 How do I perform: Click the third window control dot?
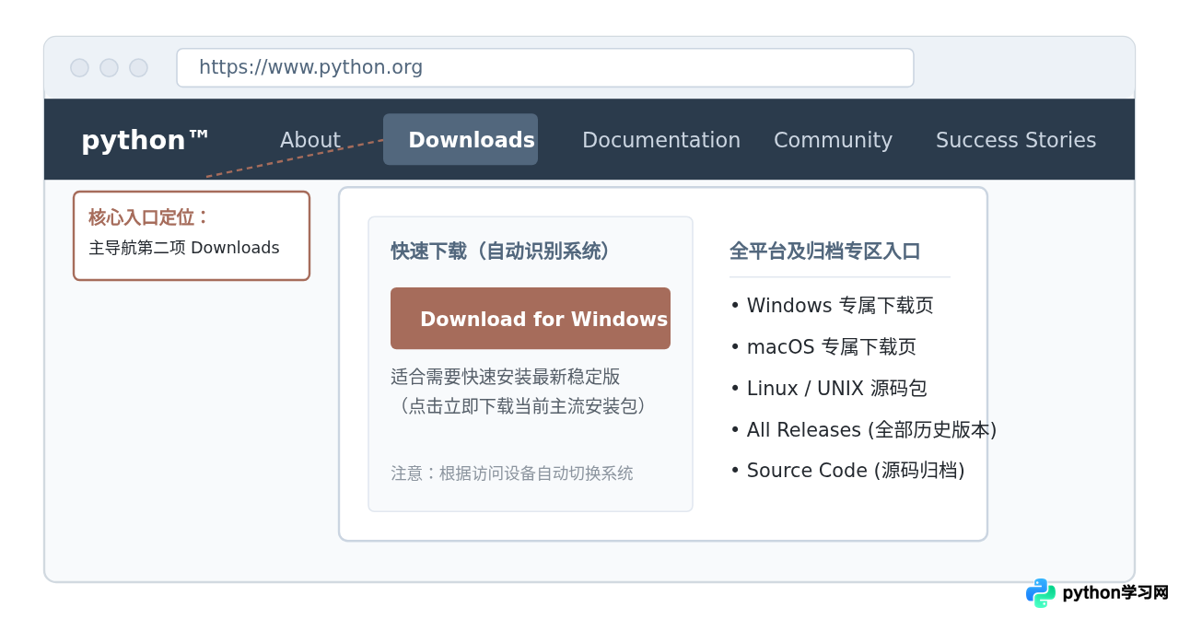(138, 67)
